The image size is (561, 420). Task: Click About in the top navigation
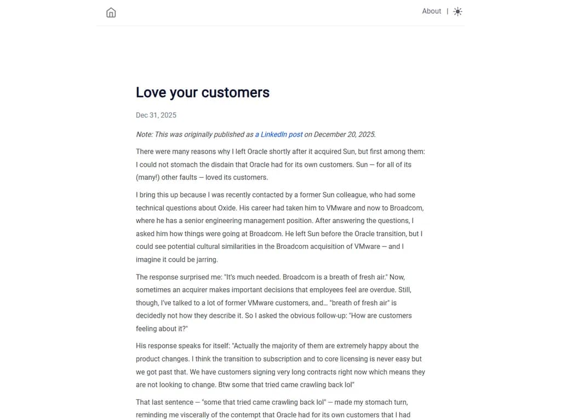431,11
